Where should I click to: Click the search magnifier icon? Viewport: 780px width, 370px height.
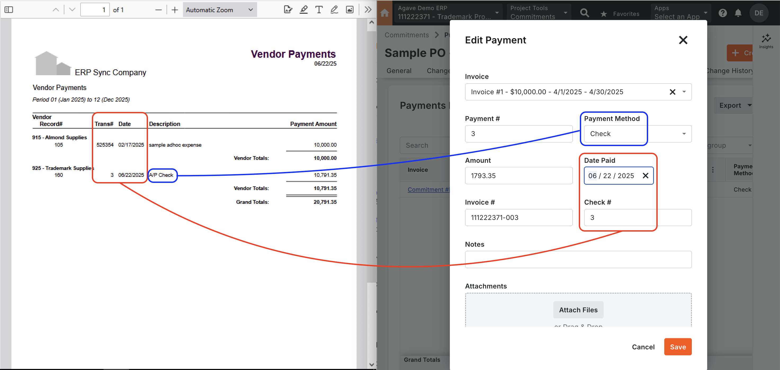[584, 13]
